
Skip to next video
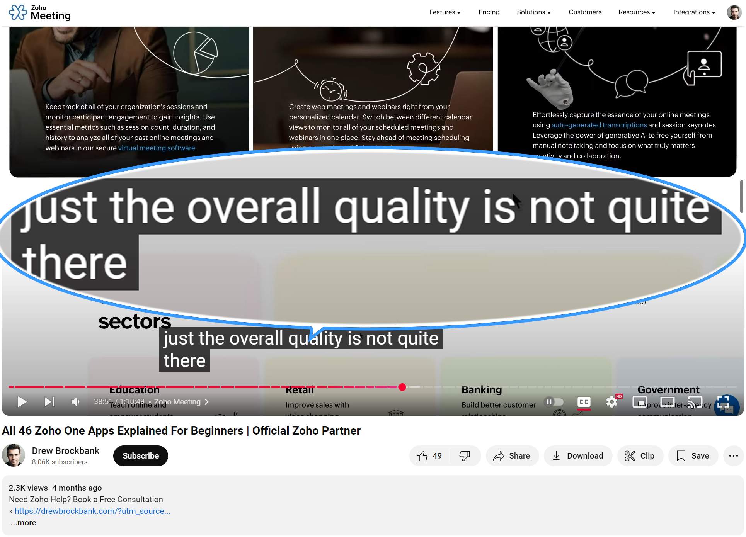click(x=49, y=402)
